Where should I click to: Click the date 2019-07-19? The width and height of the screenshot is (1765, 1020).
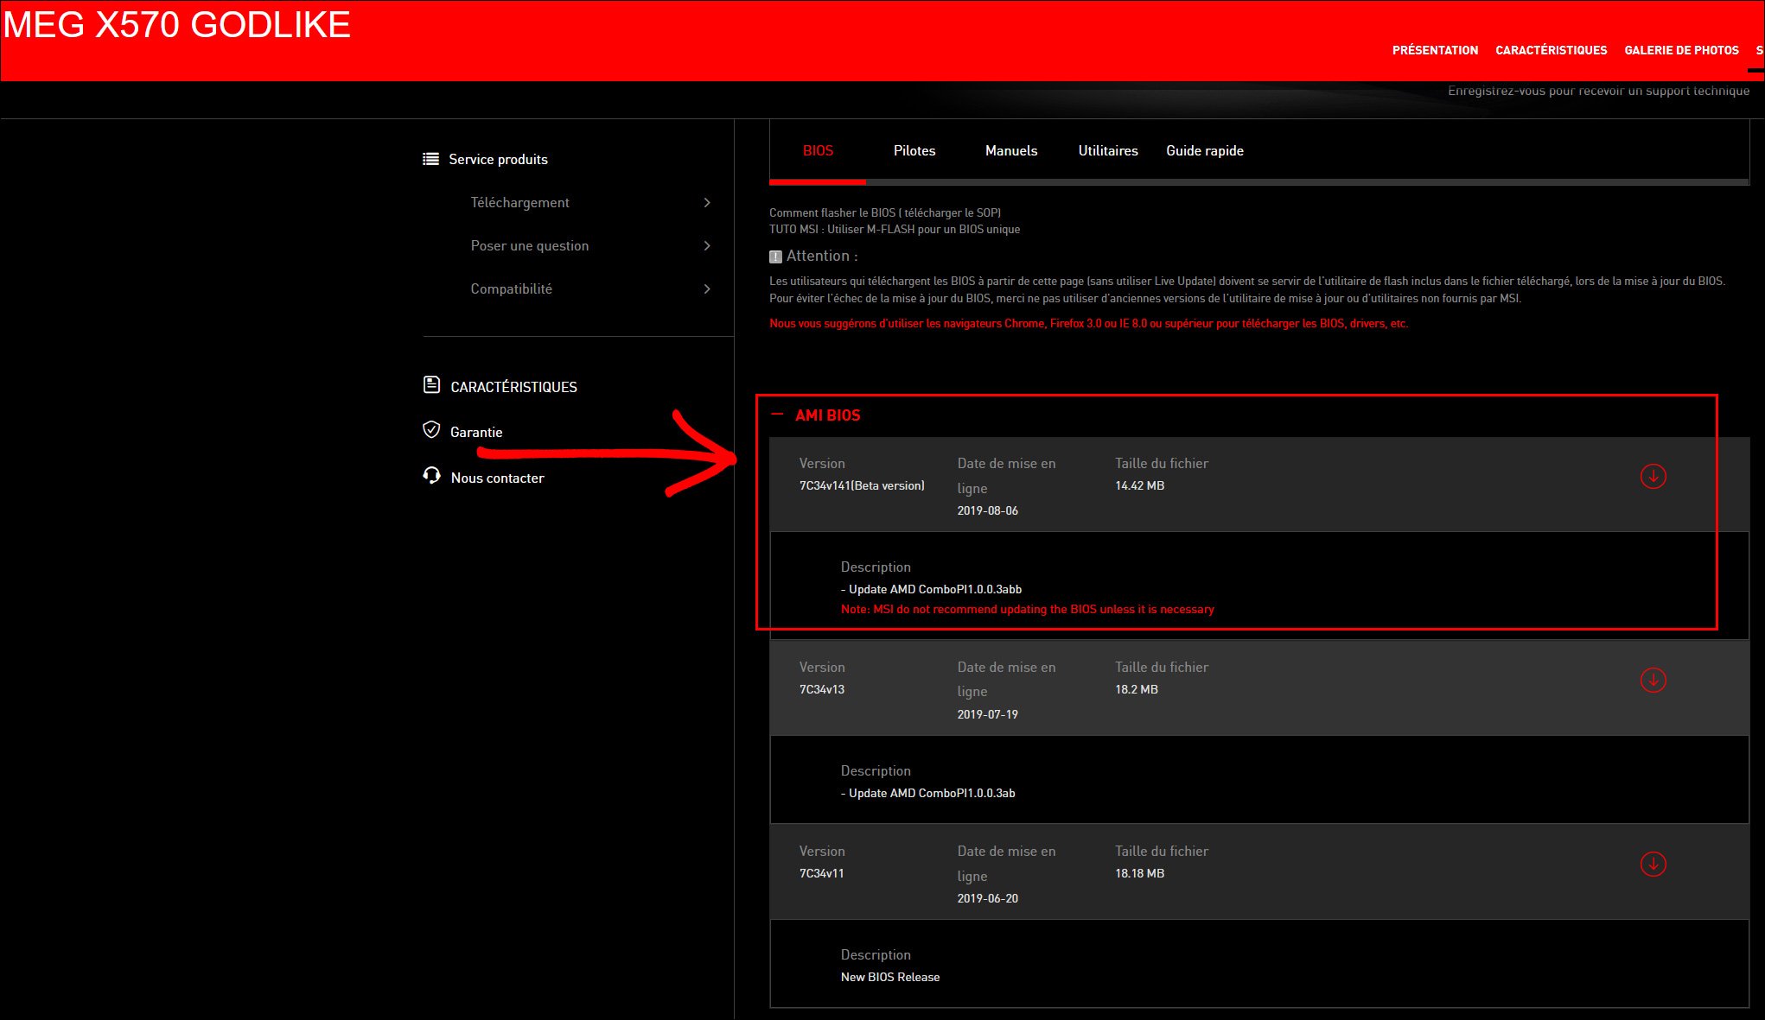(987, 714)
